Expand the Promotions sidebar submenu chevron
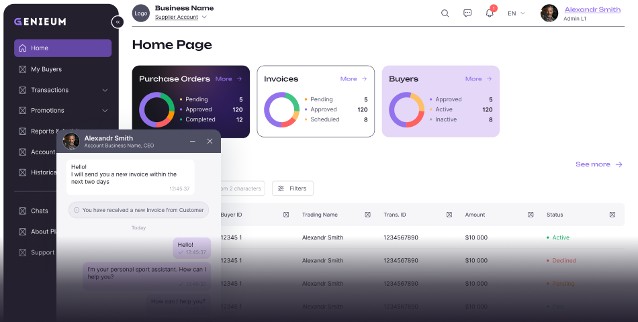Screen dimensions: 638x322 click(105, 111)
